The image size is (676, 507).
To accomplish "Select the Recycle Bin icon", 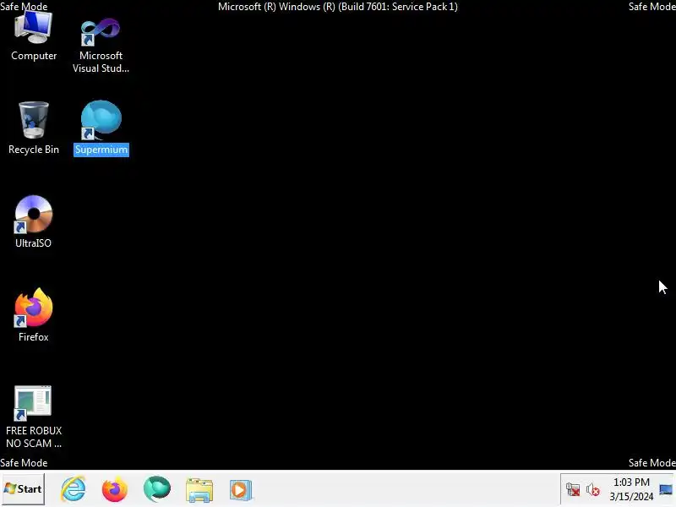I will click(34, 128).
